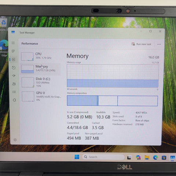Click the Disk 0 mini graph thumbnail
The width and height of the screenshot is (176, 176).
(28, 82)
